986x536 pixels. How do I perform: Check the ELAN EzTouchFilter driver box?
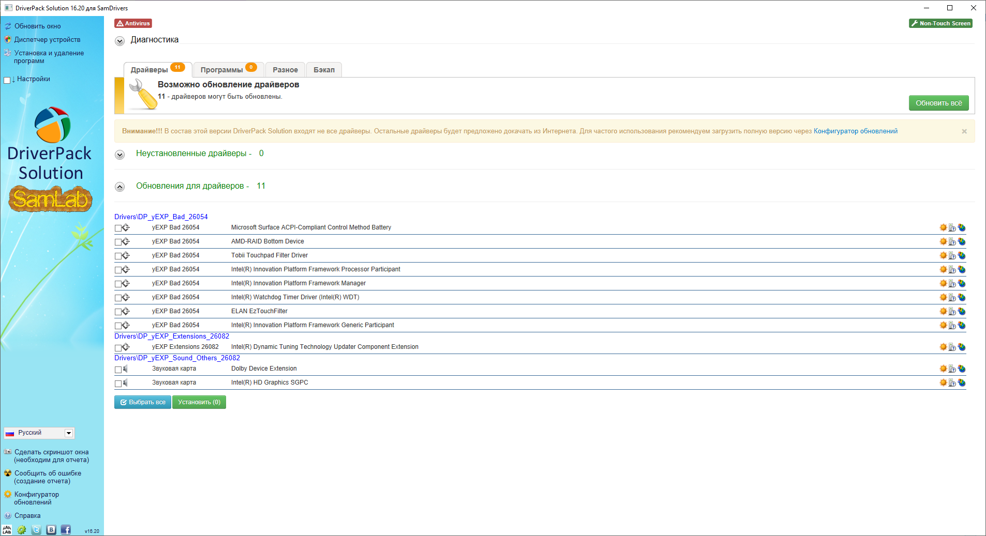click(x=118, y=312)
